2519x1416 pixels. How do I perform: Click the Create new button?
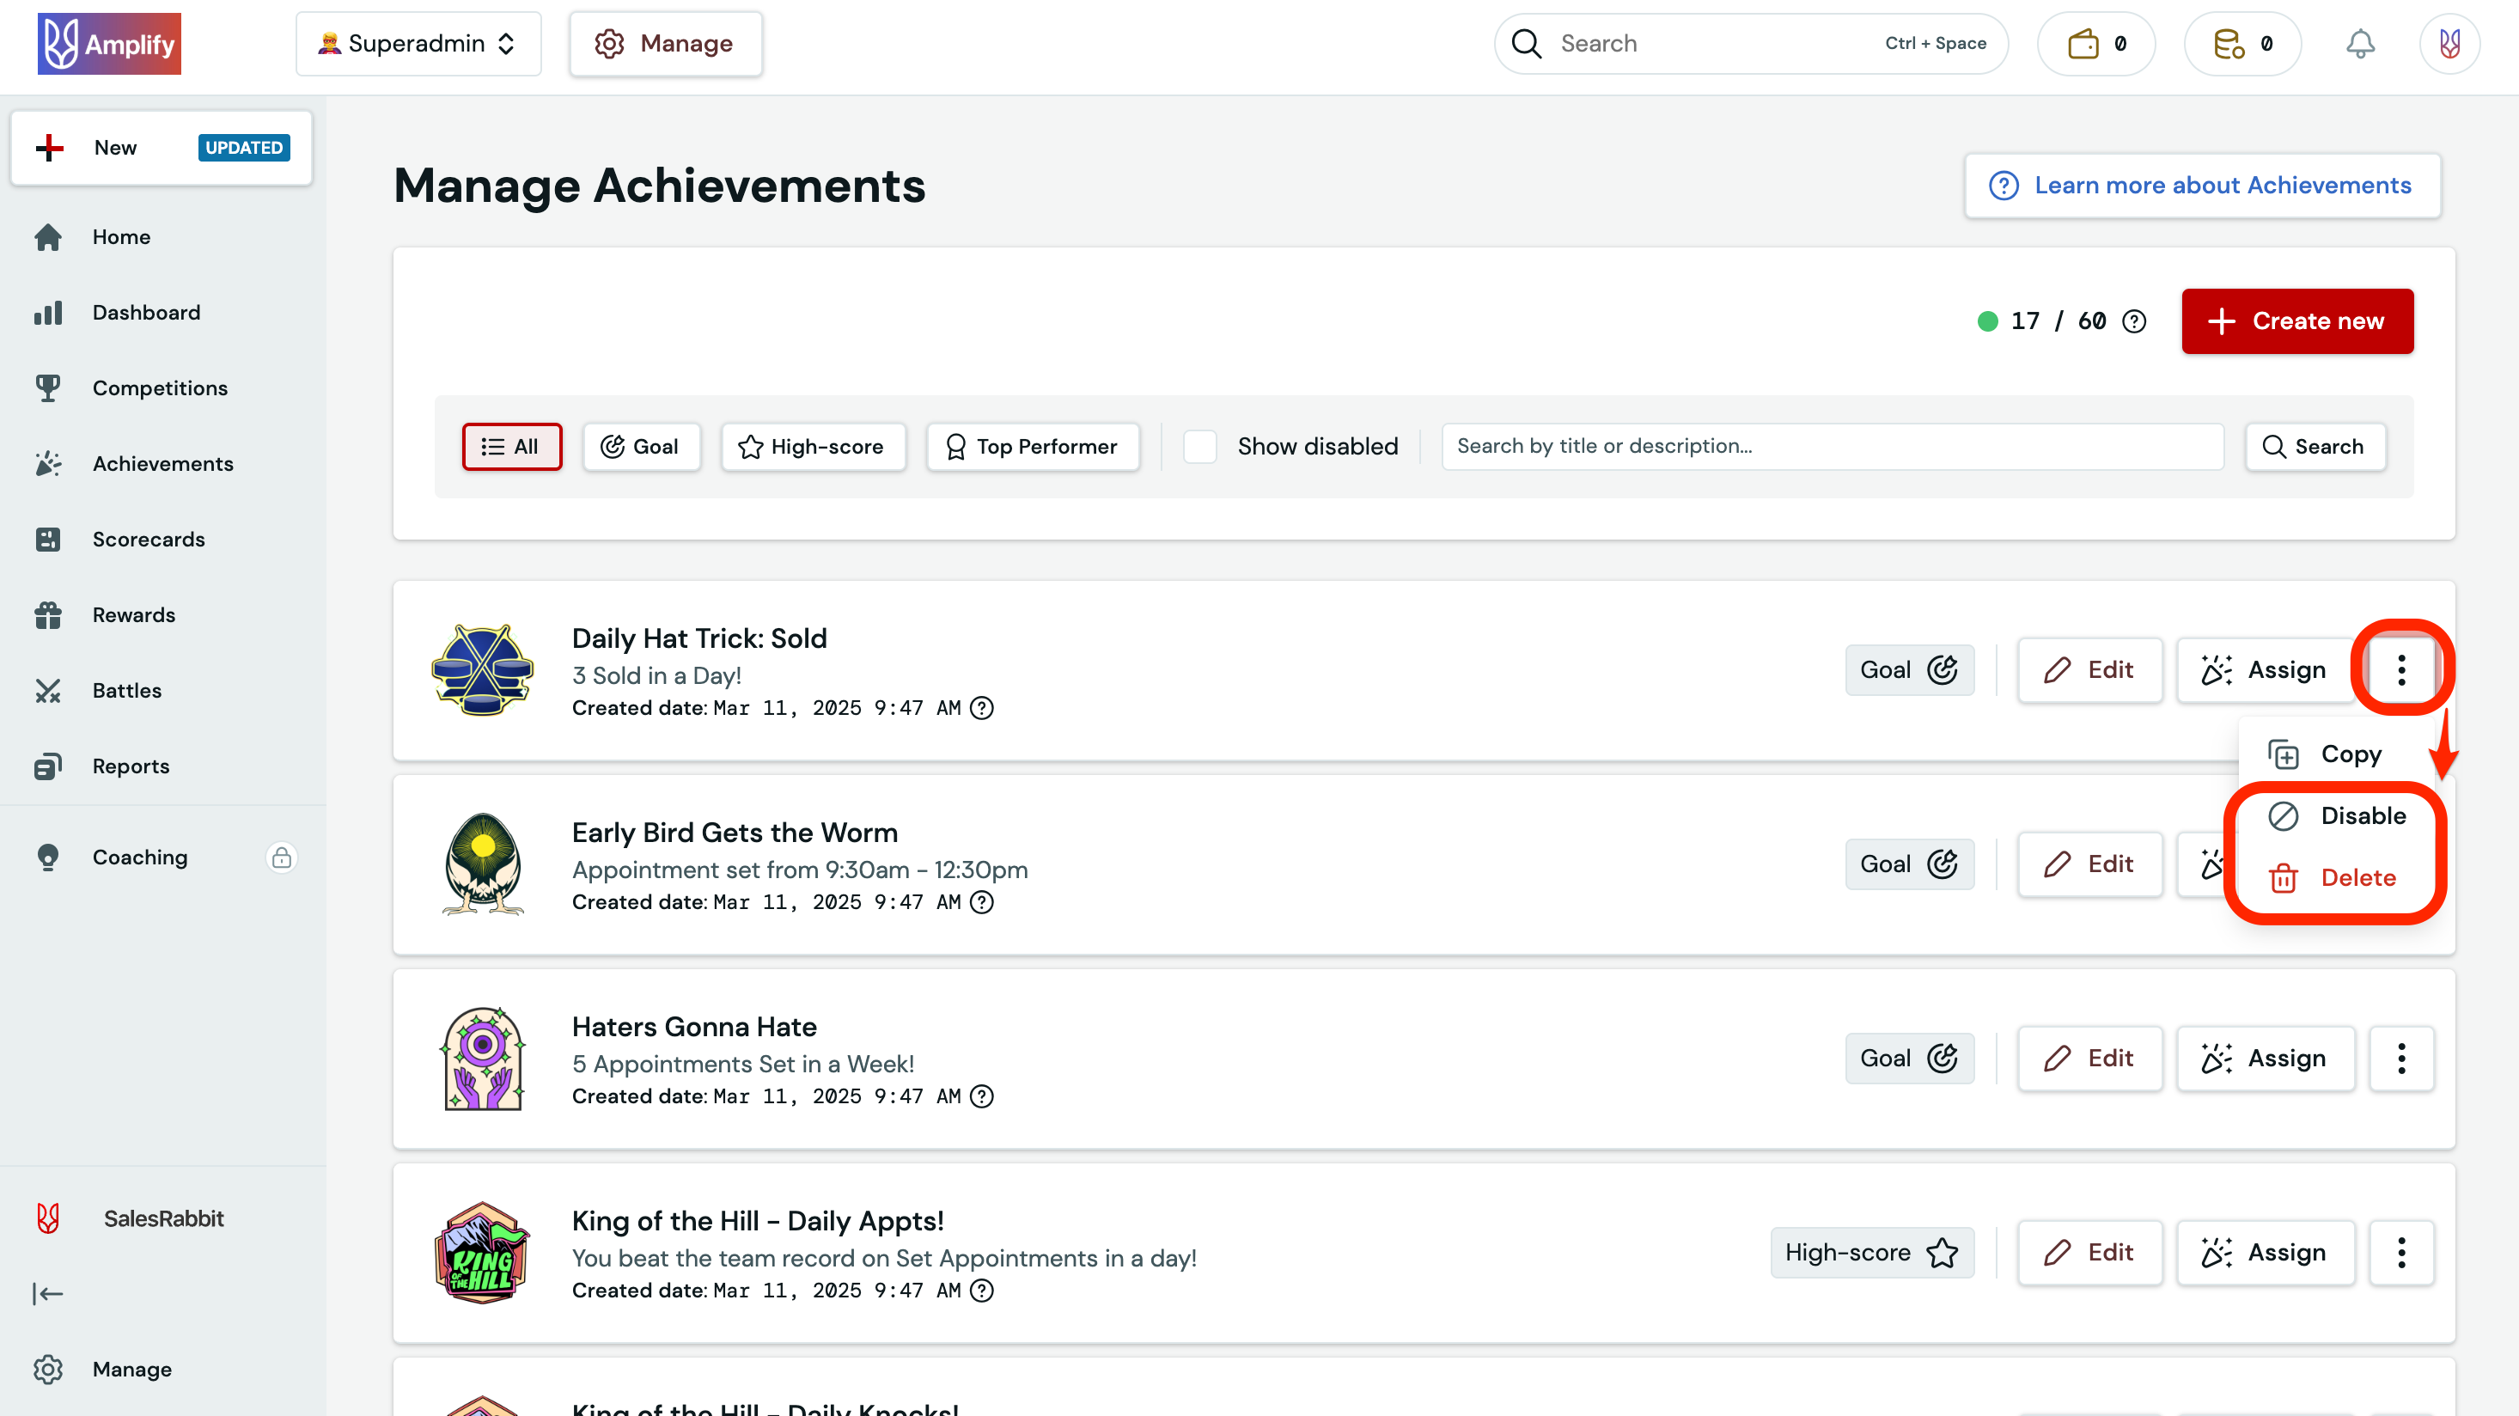(x=2298, y=320)
